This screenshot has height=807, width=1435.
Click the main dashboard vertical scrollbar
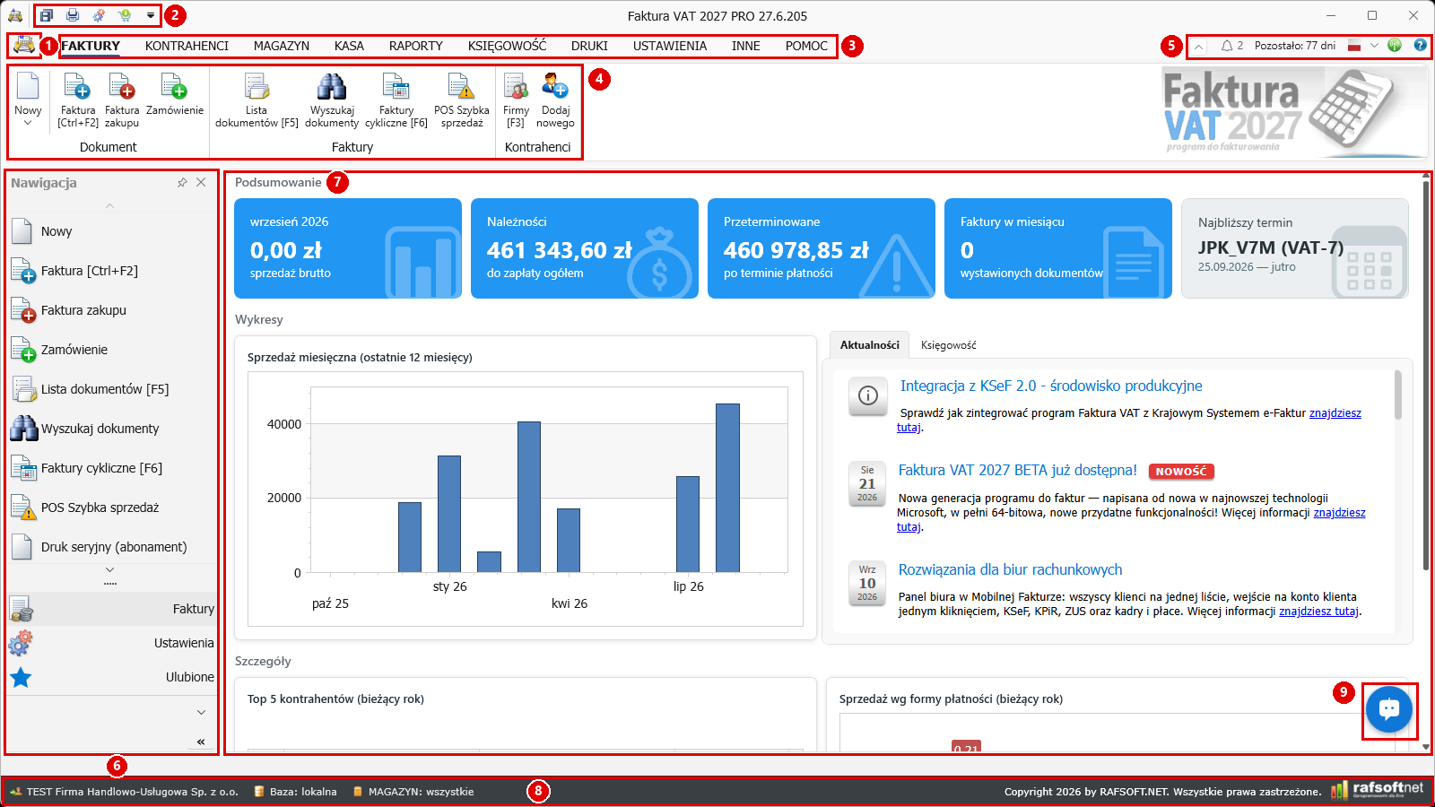pos(1426,375)
